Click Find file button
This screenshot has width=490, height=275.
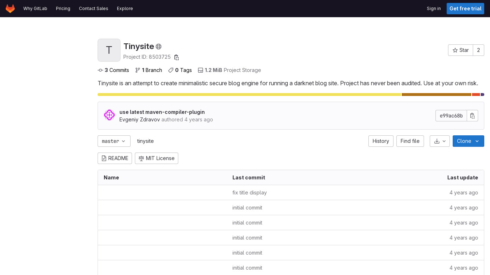[x=410, y=141]
